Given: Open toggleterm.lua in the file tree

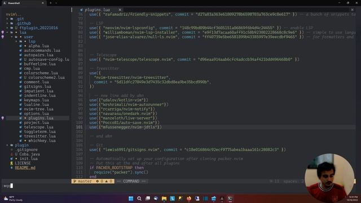Looking at the screenshot, I should click(x=39, y=131).
